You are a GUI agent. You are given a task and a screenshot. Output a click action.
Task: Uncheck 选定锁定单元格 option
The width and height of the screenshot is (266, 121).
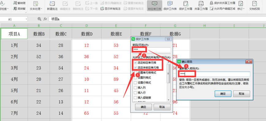(x=135, y=63)
